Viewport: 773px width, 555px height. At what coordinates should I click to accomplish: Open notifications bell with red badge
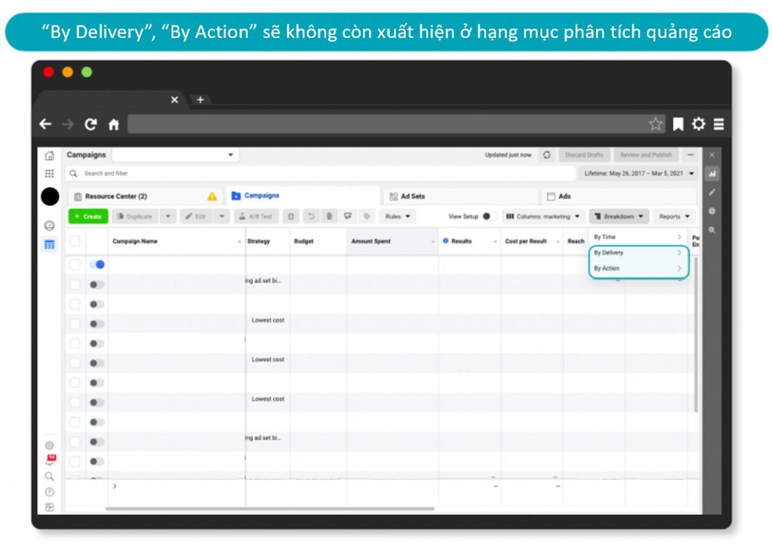(x=50, y=460)
